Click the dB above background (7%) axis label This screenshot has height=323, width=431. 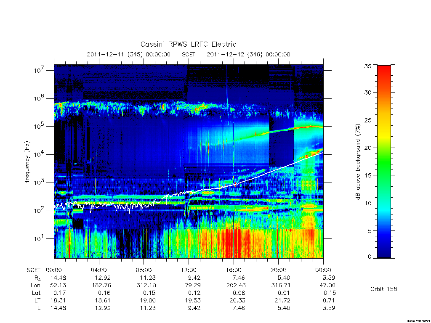click(x=358, y=161)
